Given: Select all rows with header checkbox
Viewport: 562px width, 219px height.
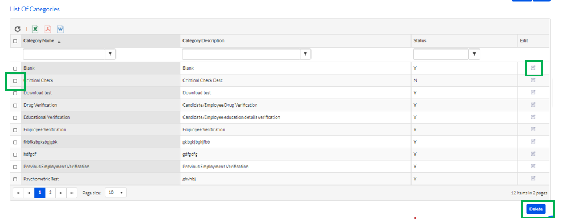Looking at the screenshot, I should pyautogui.click(x=15, y=41).
